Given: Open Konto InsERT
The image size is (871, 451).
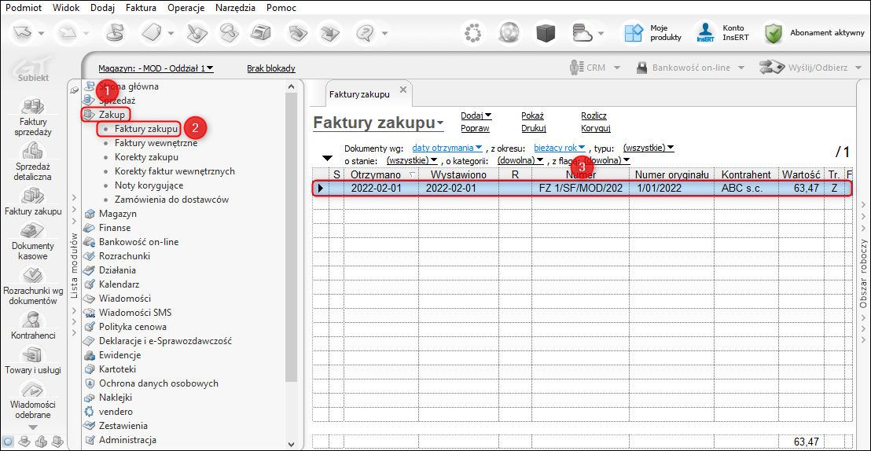Looking at the screenshot, I should click(x=722, y=33).
